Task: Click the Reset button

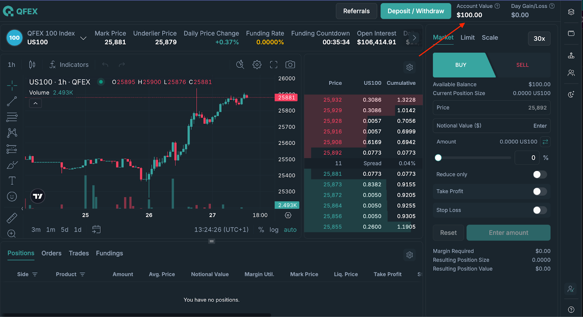Action: (x=448, y=233)
